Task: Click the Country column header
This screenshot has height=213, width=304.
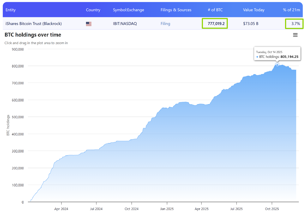Action: tap(93, 10)
